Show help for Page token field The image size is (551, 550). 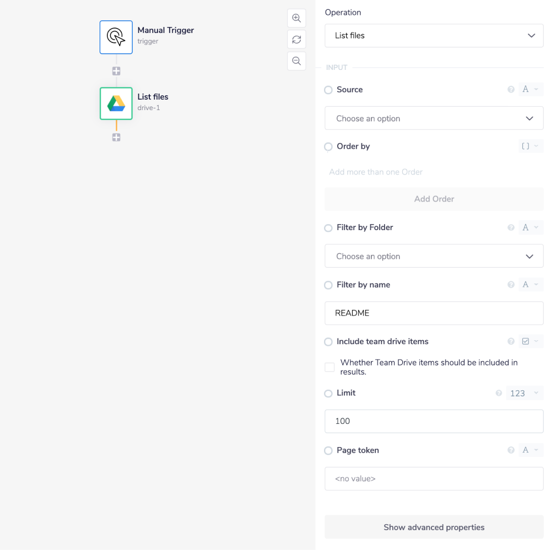pyautogui.click(x=511, y=450)
